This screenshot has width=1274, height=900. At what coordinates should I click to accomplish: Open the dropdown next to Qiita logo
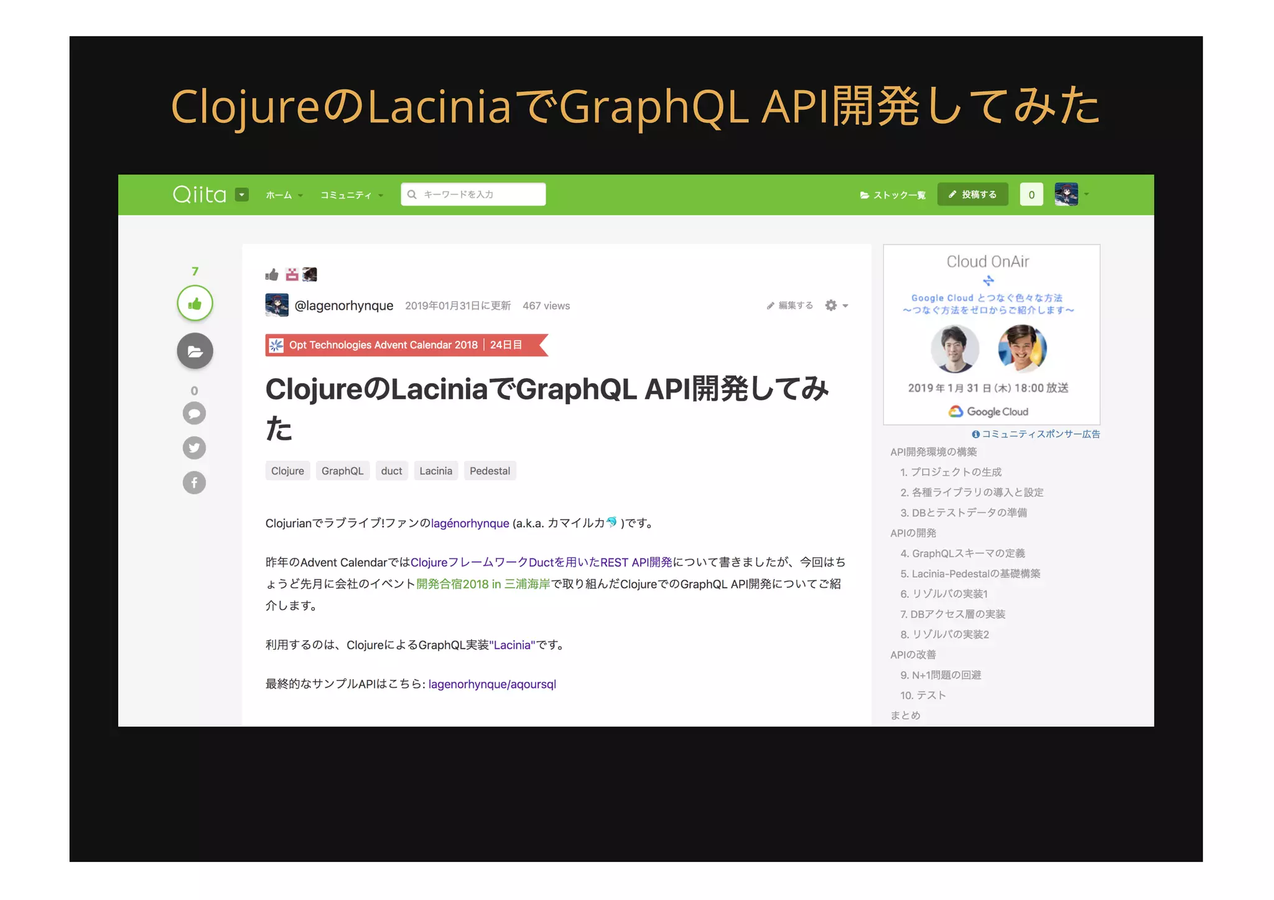pos(242,195)
